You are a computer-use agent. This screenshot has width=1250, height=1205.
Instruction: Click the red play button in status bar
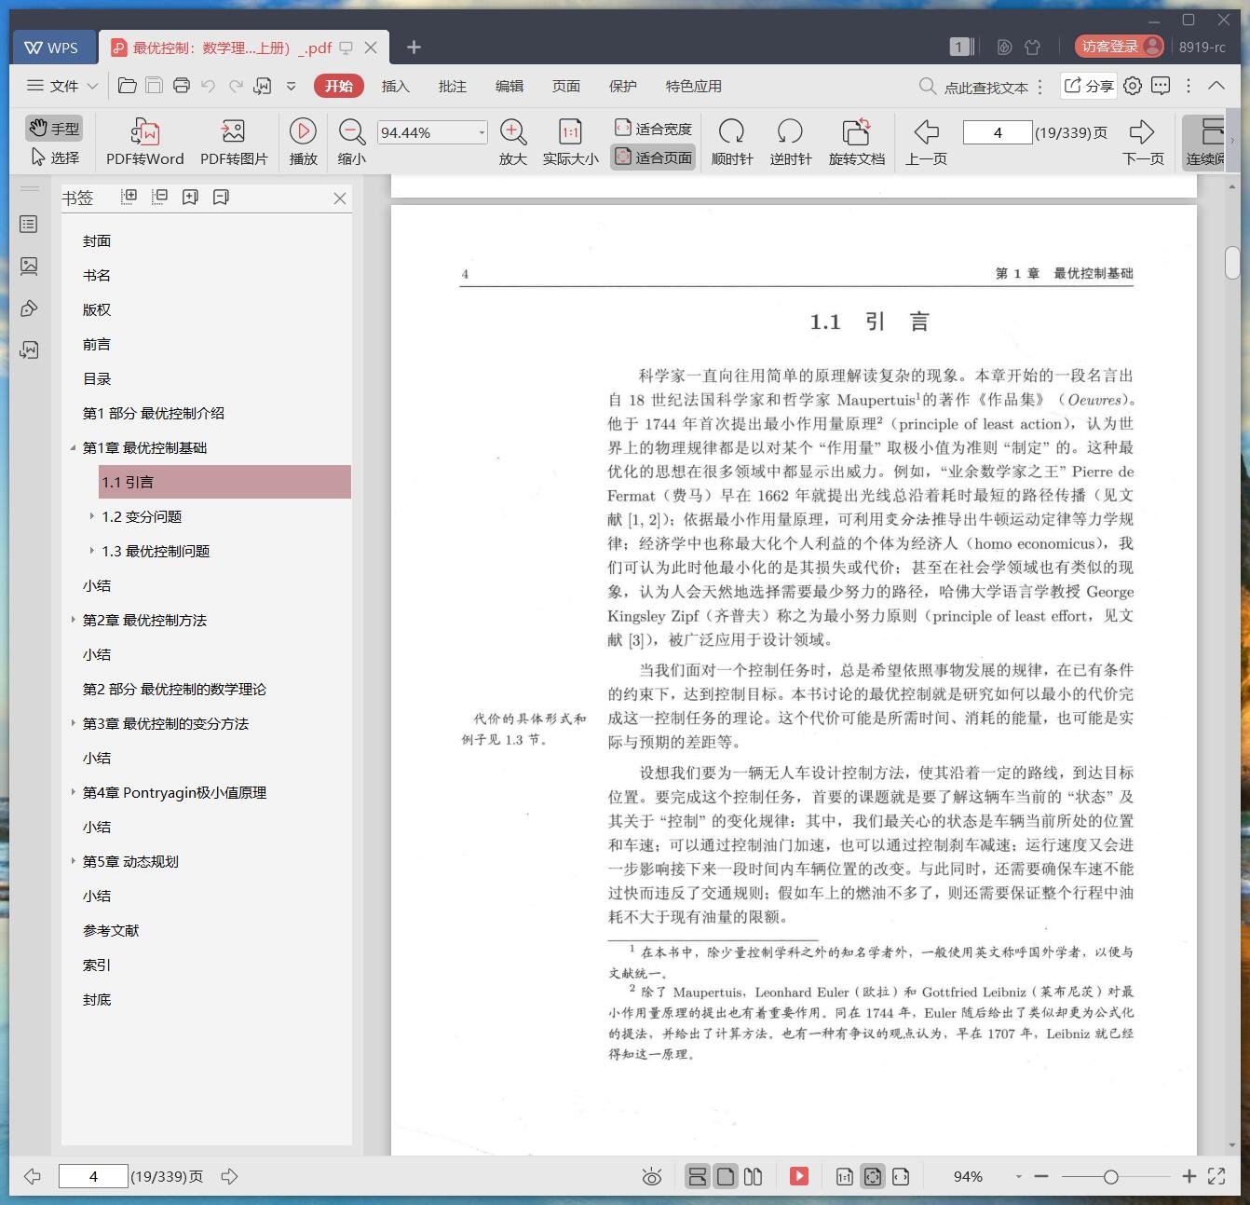click(799, 1176)
